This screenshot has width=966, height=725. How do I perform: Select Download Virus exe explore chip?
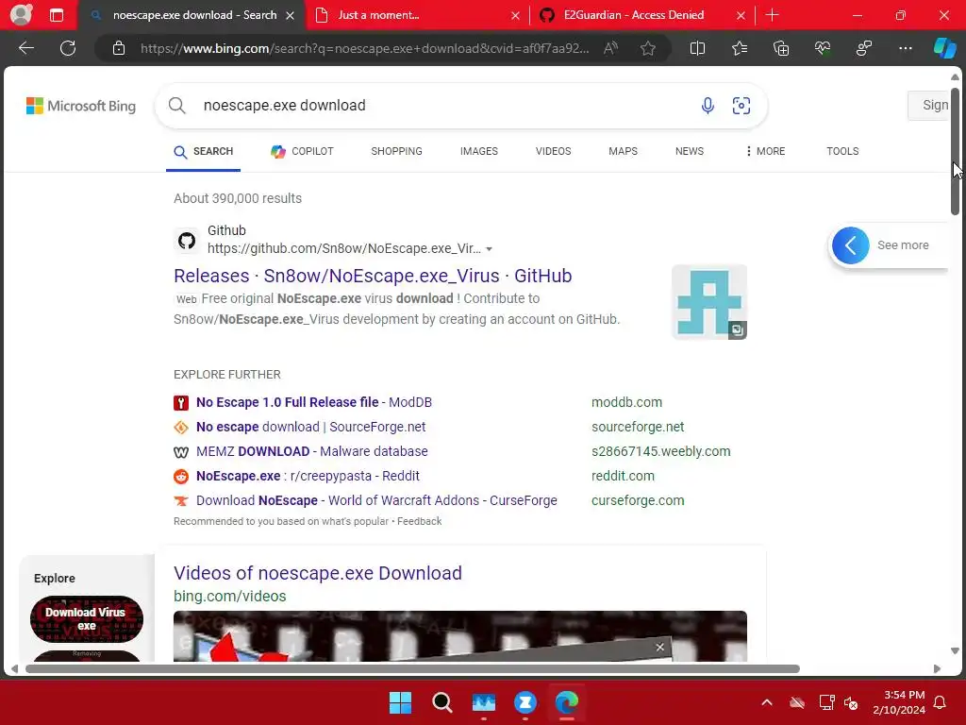86,619
